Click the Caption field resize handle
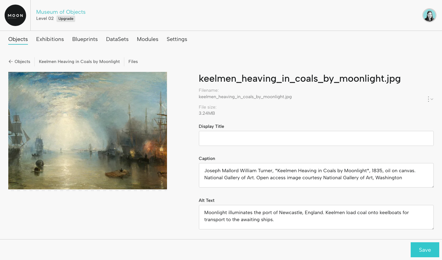442x260 pixels. pyautogui.click(x=432, y=186)
